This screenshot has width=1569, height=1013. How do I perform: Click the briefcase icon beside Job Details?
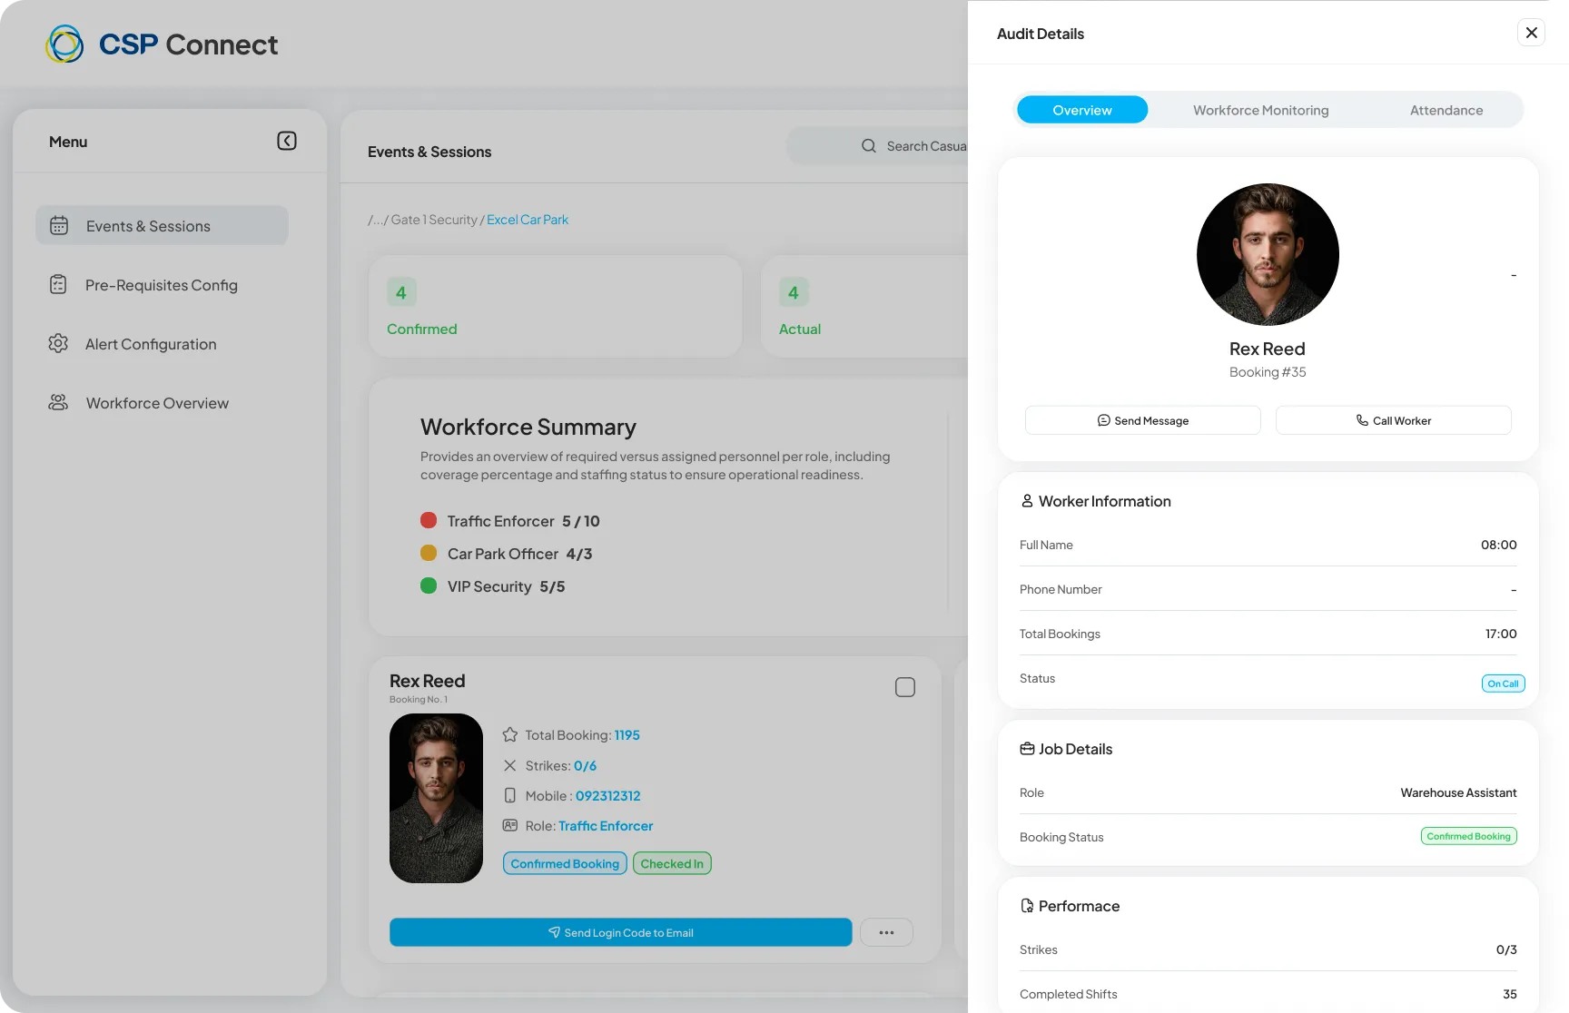[x=1027, y=748]
